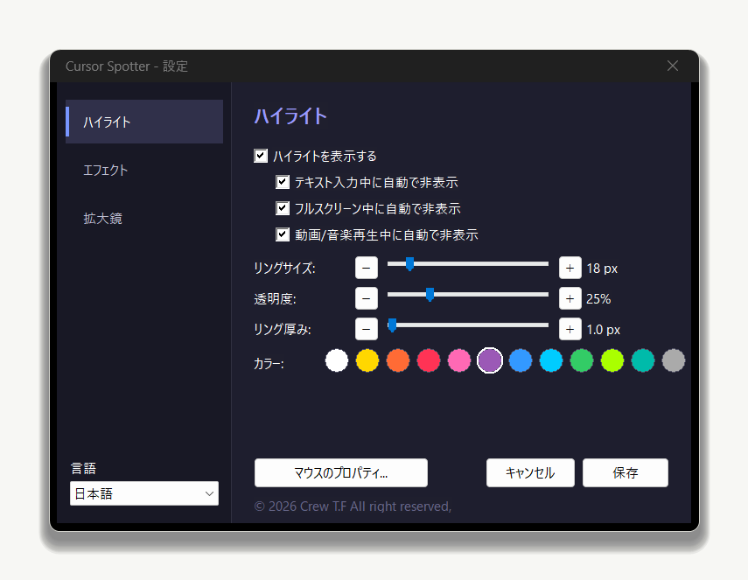Screen dimensions: 748x580
Task: Choose the lime color swatch
Action: click(x=612, y=360)
